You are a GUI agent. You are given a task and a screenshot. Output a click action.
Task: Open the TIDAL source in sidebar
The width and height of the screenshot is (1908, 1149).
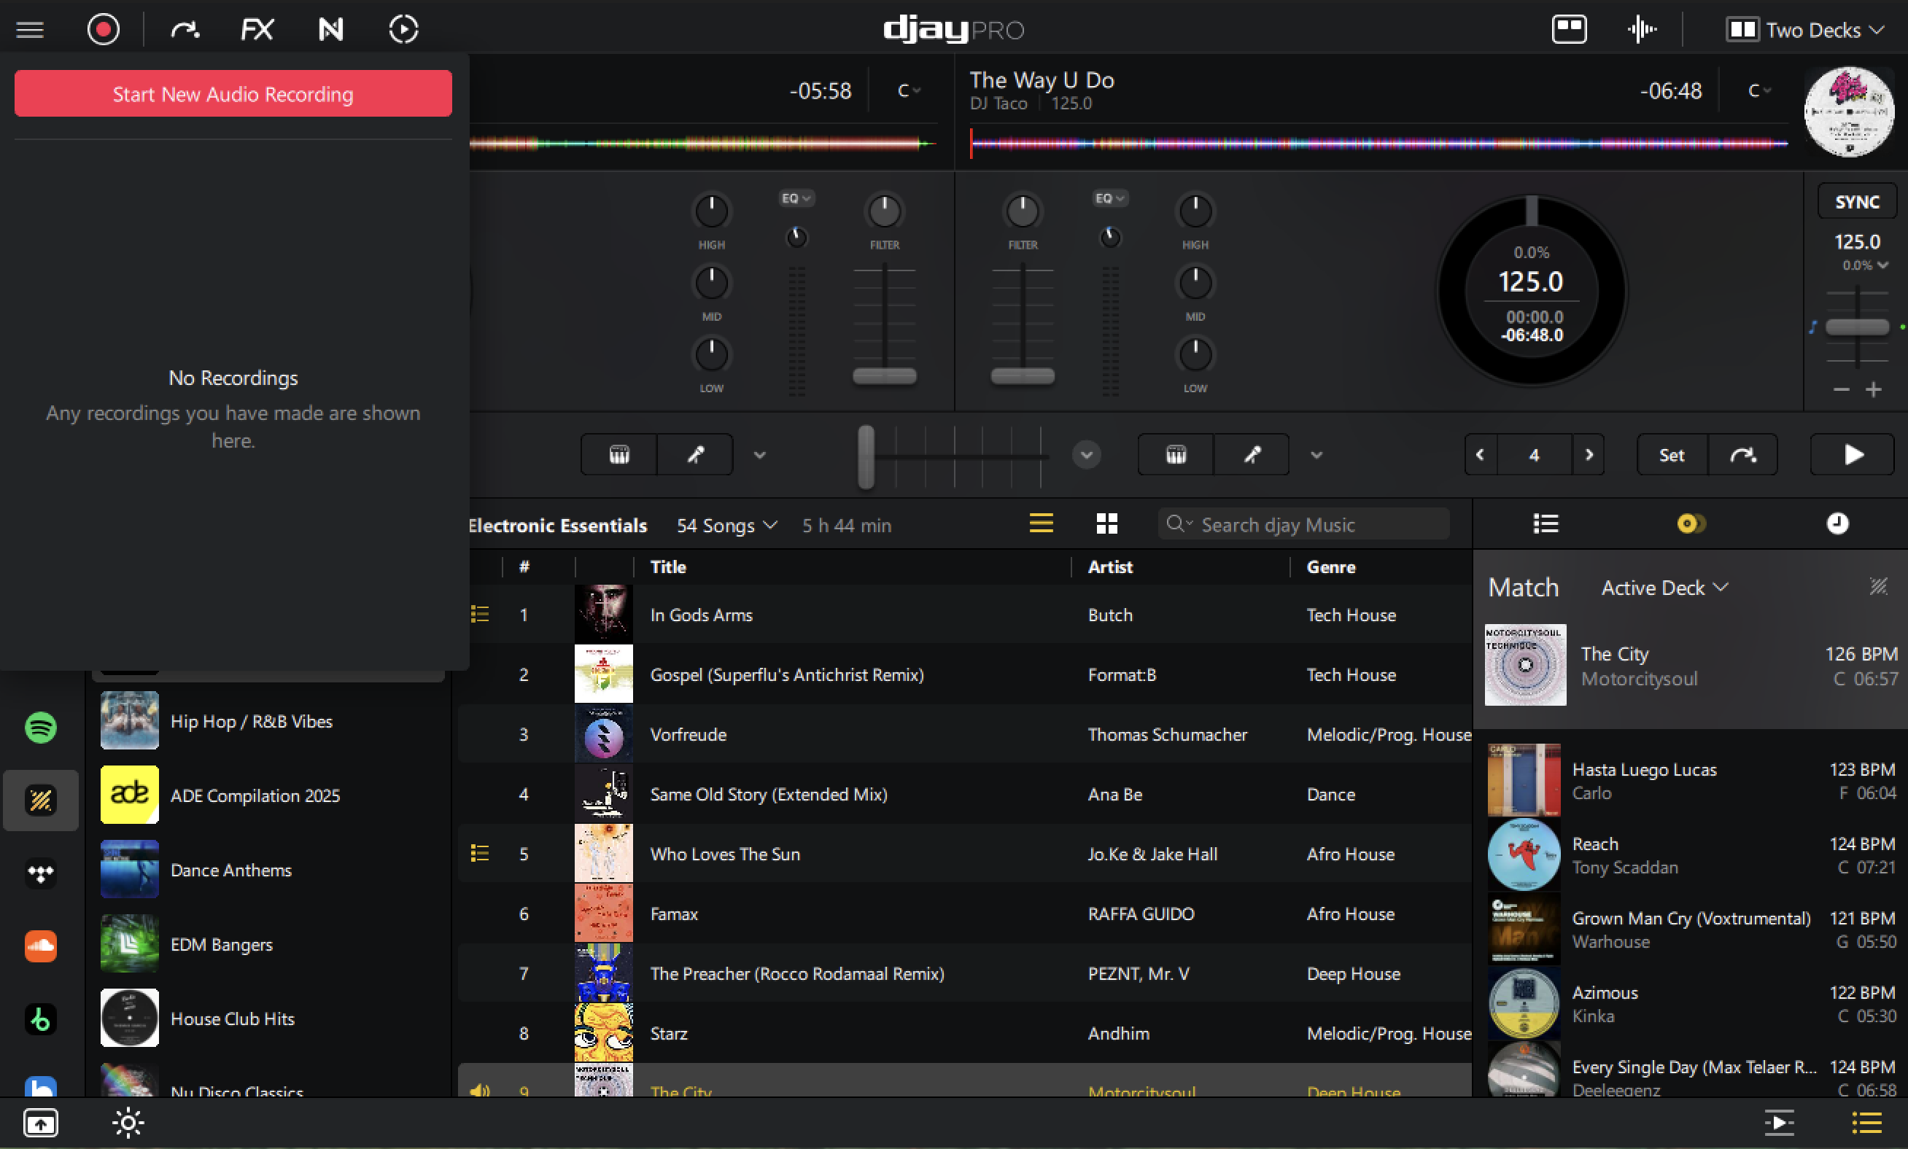(x=40, y=874)
